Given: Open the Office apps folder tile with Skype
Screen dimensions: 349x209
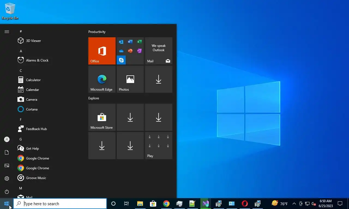Looking at the screenshot, I should [130, 51].
